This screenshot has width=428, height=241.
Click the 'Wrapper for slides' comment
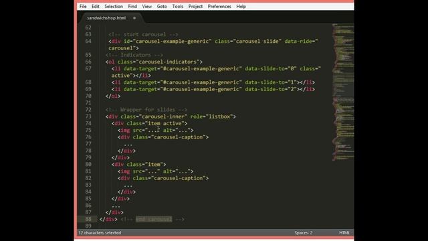146,110
